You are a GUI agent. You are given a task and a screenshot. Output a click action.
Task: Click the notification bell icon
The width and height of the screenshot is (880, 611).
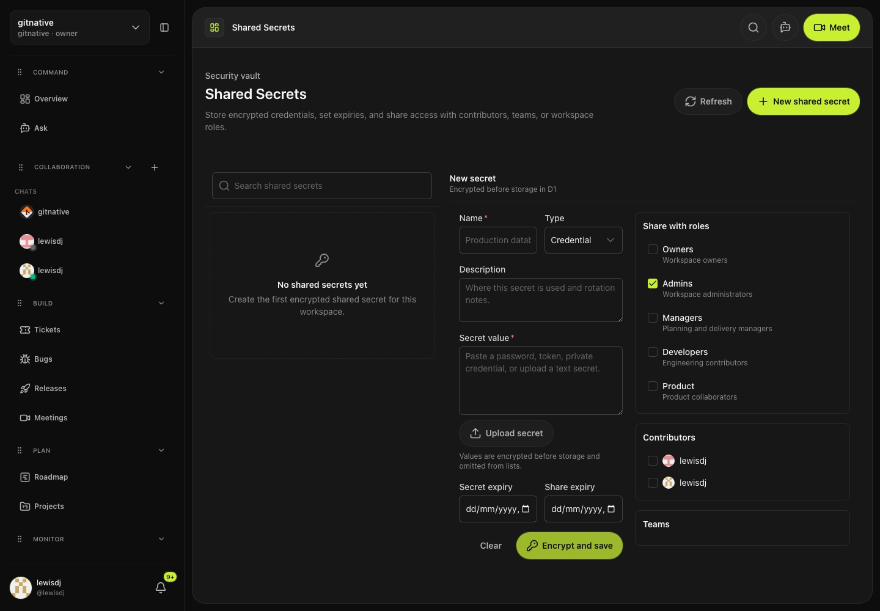click(161, 587)
